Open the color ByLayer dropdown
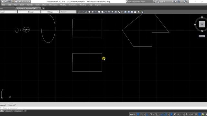Screen dimensions: 207x116 tap(8, 12)
